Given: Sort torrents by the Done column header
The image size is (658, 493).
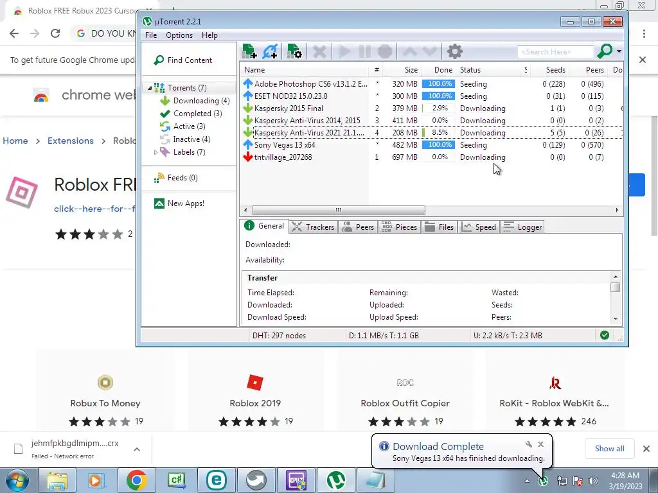Looking at the screenshot, I should 438,70.
